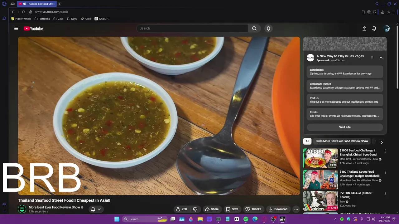Image resolution: width=399 pixels, height=224 pixels.
Task: Open More Best Ever Food Review Show channel
Action: point(54,207)
